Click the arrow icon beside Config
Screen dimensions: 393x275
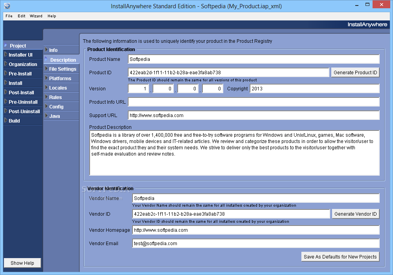pos(46,106)
